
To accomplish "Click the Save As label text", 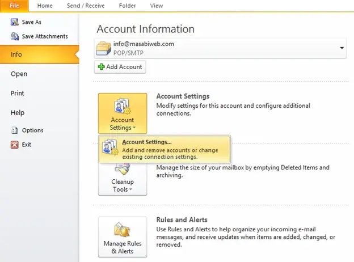I will (32, 22).
